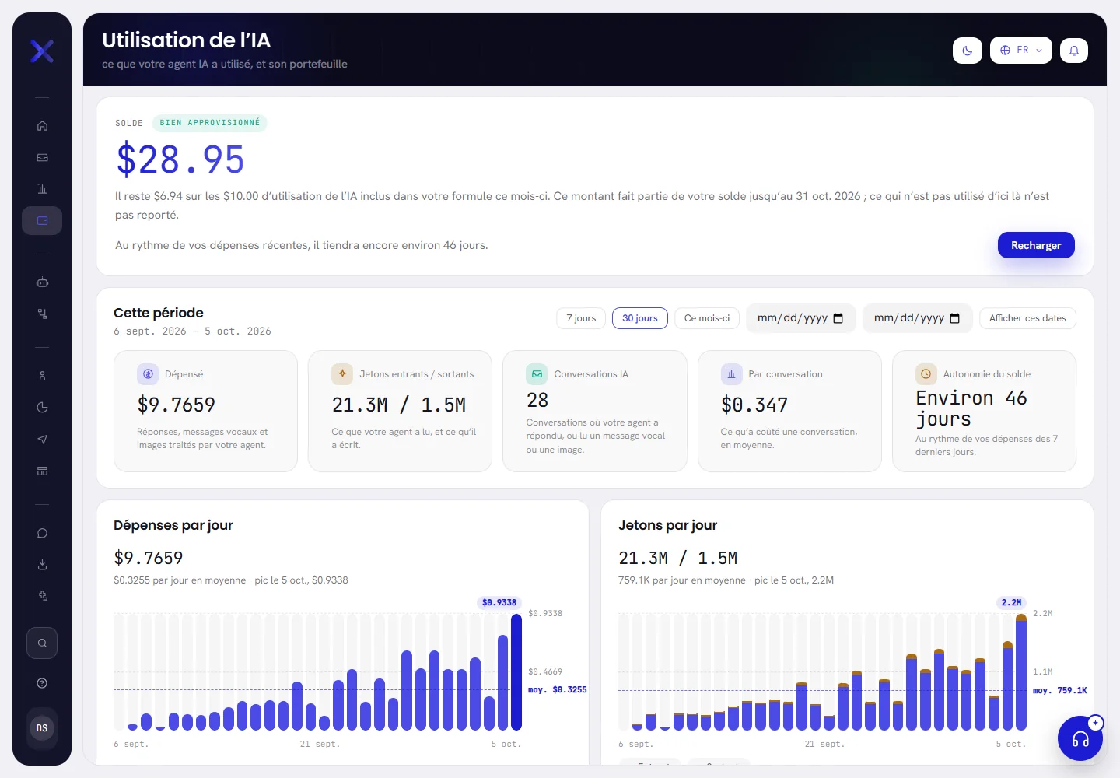This screenshot has height=778, width=1120.
Task: Open the robot agent icon in the sidebar
Action: pos(42,282)
